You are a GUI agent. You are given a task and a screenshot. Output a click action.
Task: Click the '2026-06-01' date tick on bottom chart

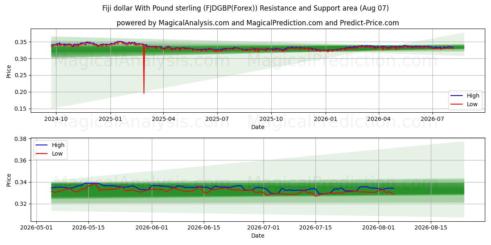click(152, 227)
